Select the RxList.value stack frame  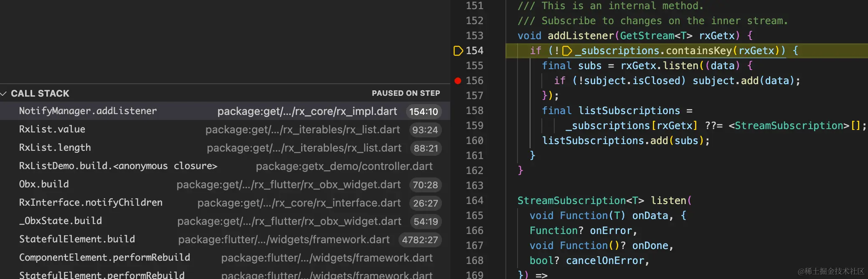point(225,130)
